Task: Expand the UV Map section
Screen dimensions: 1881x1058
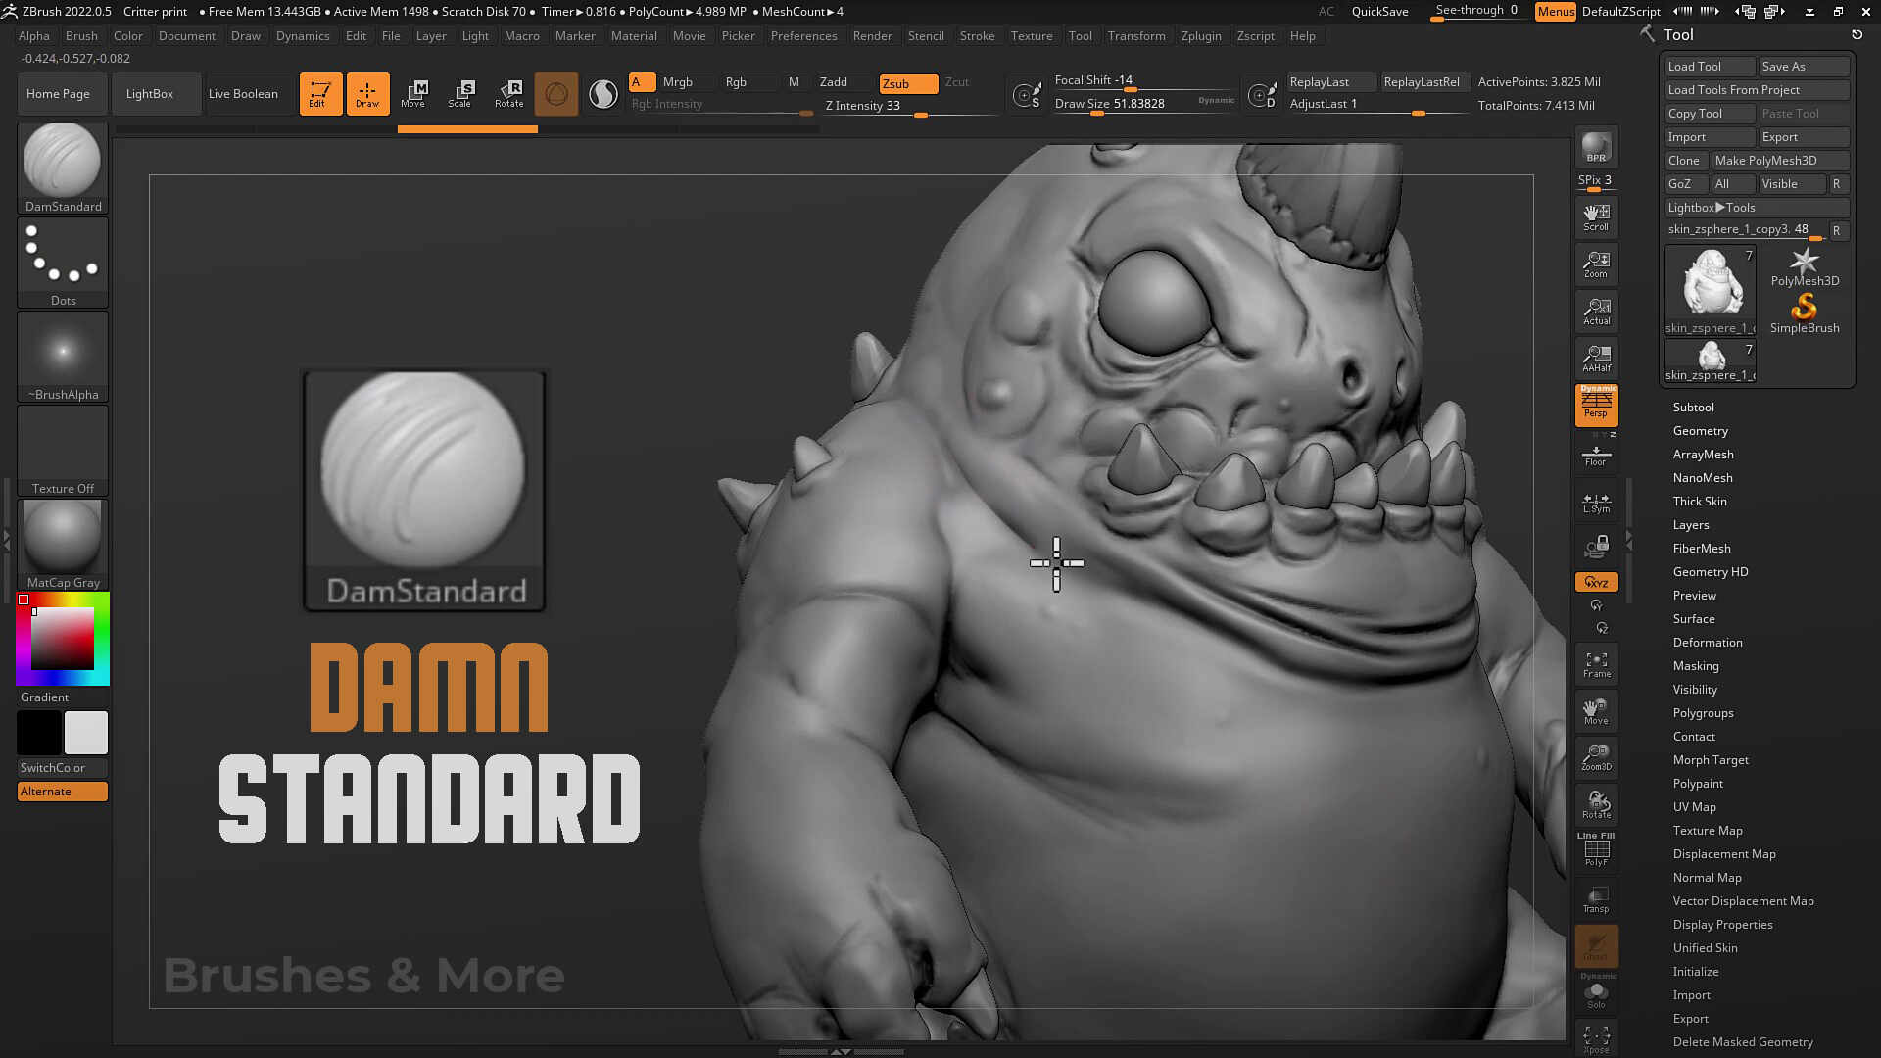Action: click(x=1694, y=807)
